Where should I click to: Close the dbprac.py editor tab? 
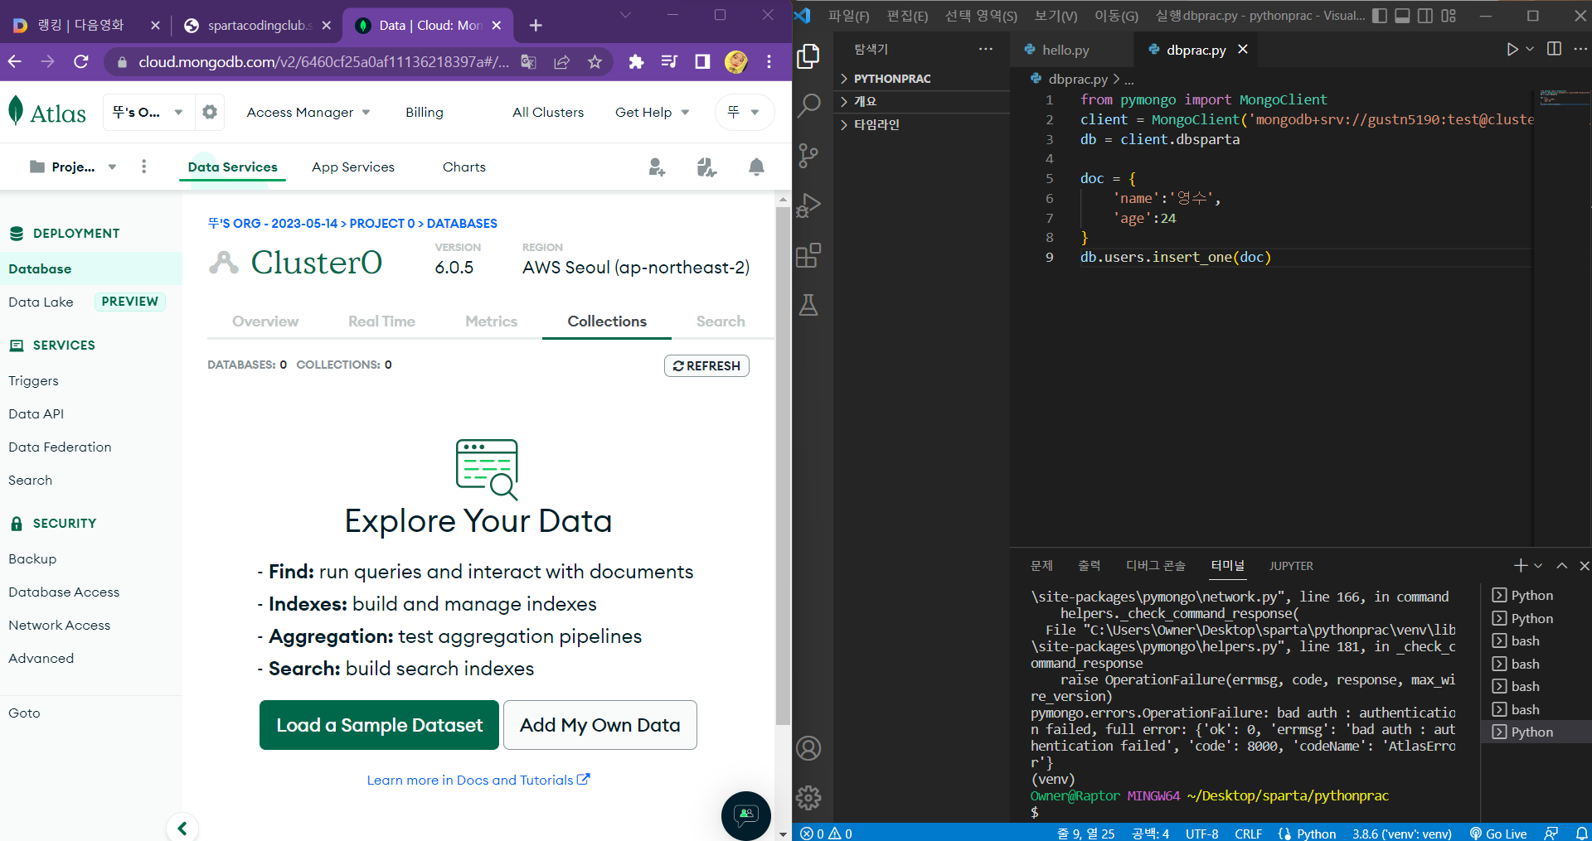[1243, 50]
